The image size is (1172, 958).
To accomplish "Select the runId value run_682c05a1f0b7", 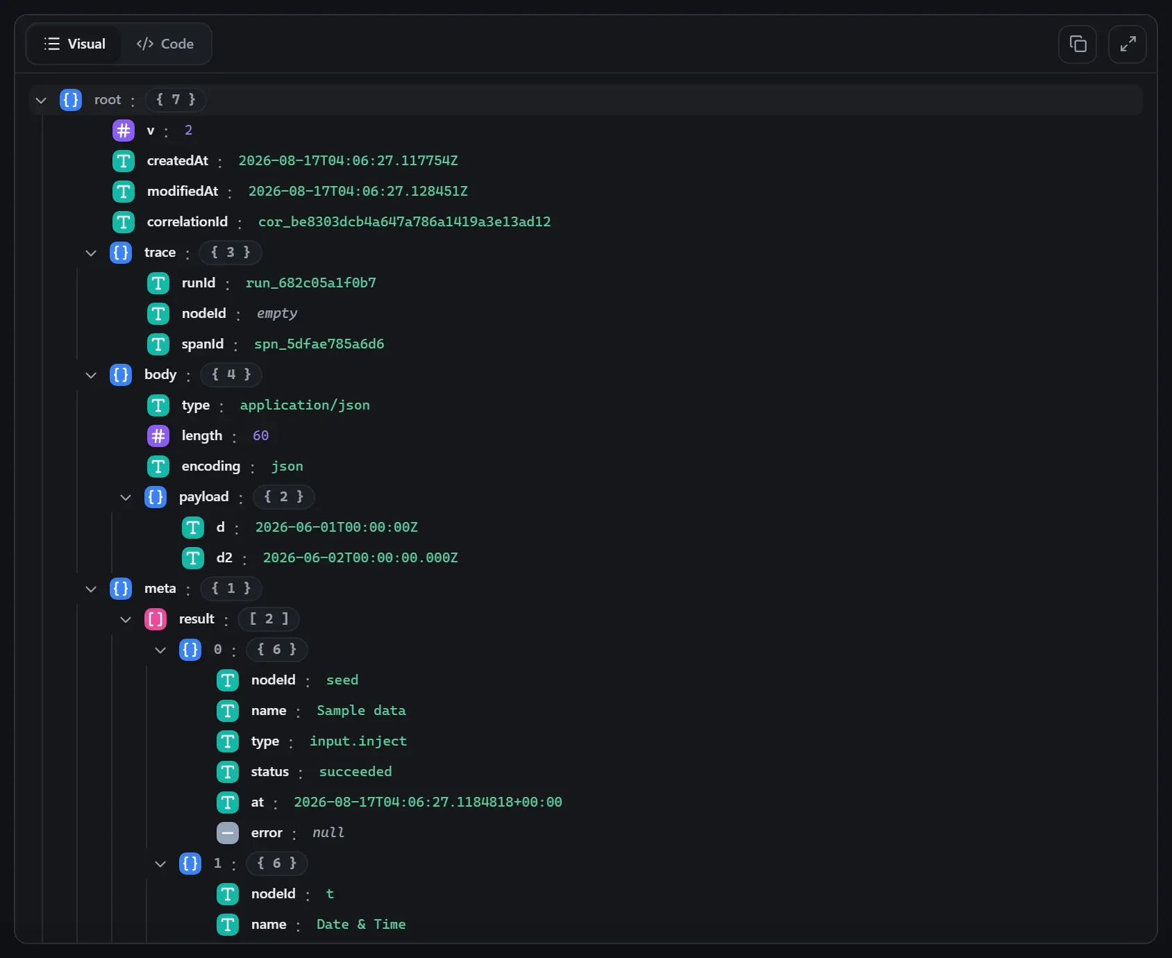I will click(x=311, y=283).
